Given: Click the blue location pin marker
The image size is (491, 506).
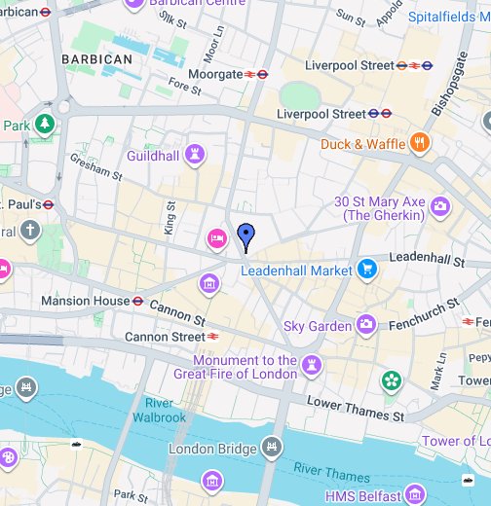Looking at the screenshot, I should (x=245, y=237).
